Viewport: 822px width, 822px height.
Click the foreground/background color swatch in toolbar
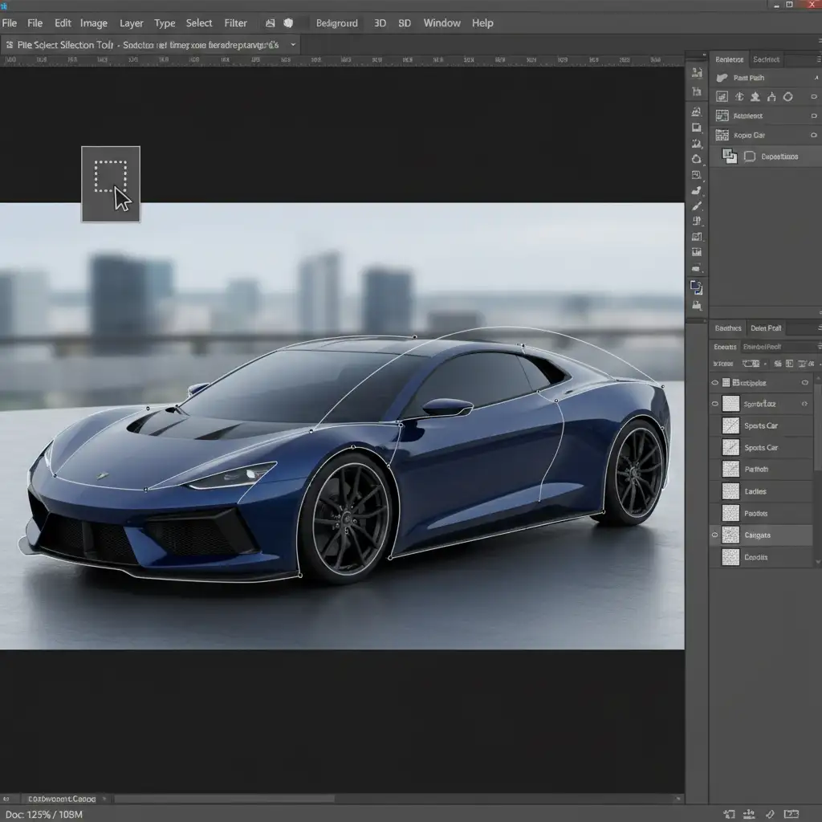(x=696, y=288)
